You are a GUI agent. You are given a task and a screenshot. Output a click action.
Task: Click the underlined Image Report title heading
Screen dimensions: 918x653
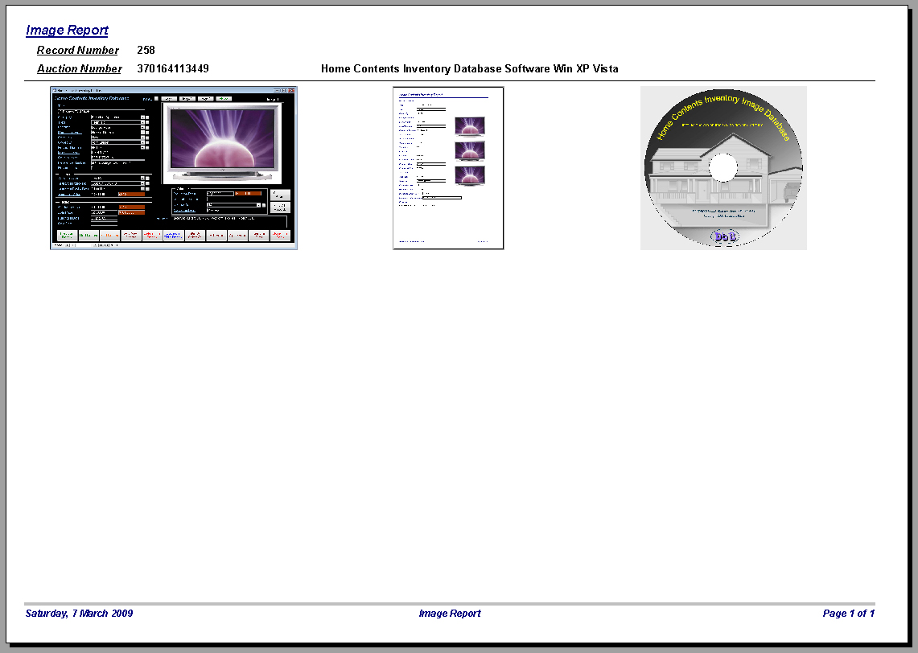tap(67, 31)
